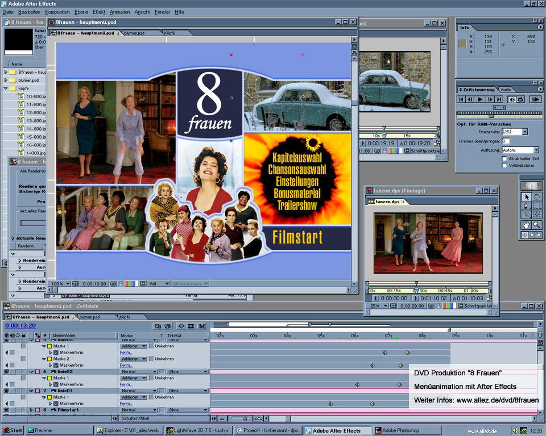Toggle the frame blending button in timeline
This screenshot has width=546, height=436.
click(x=191, y=326)
